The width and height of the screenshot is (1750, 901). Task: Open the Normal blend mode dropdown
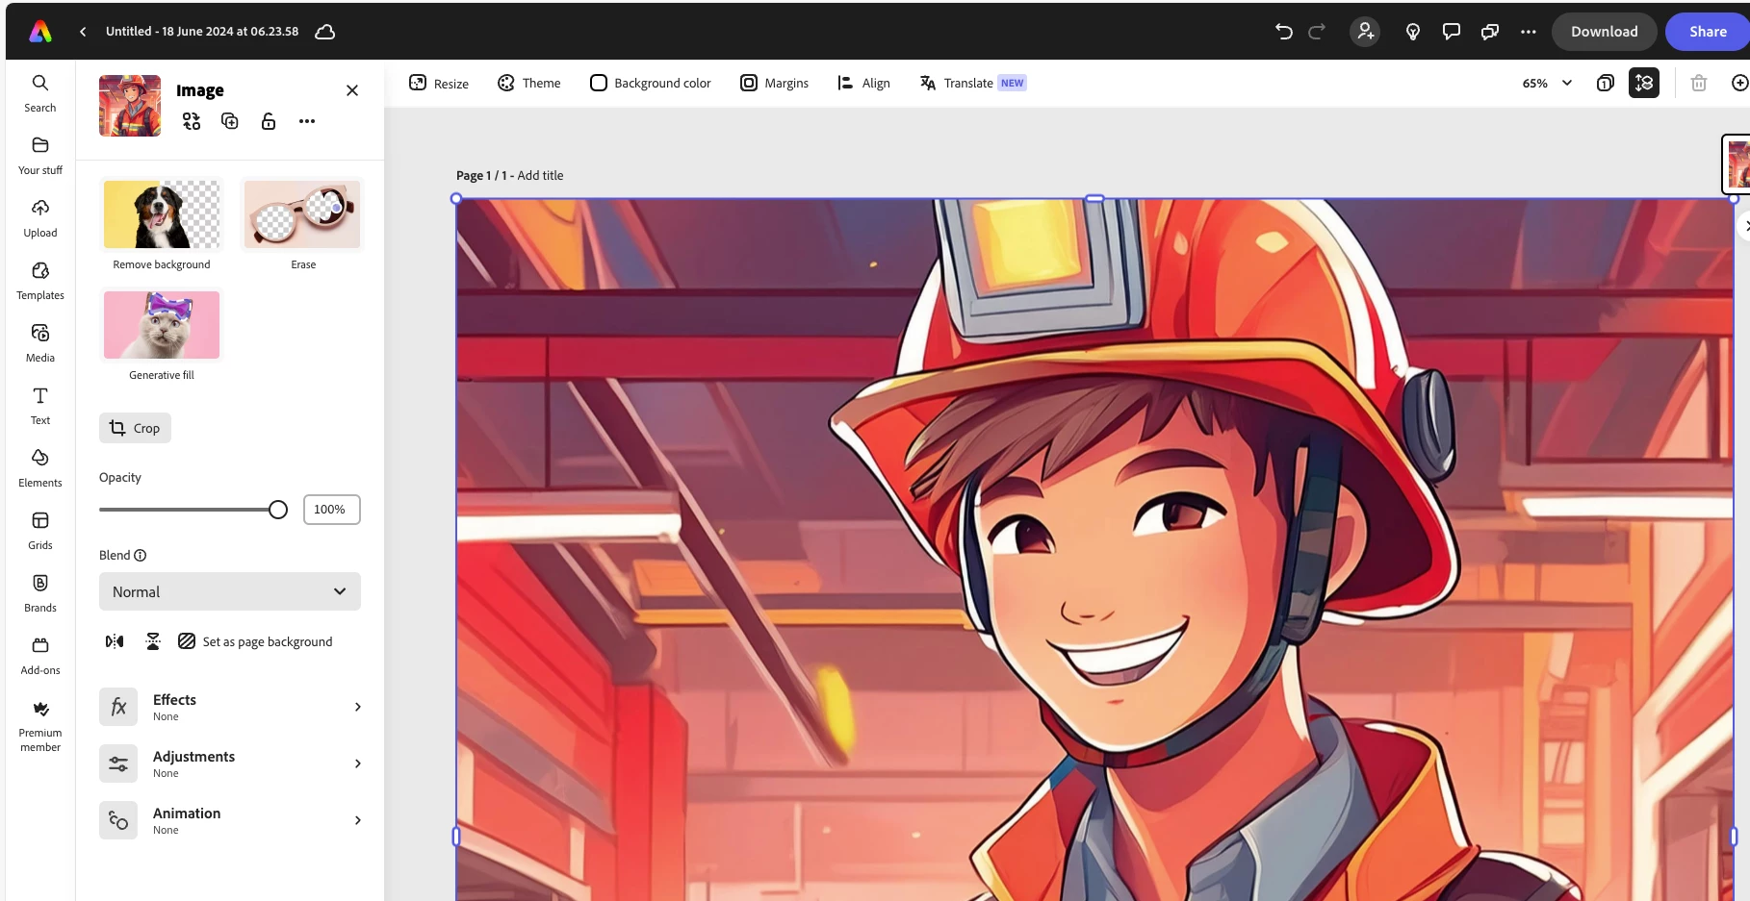point(230,591)
